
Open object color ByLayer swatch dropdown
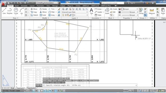130,9
